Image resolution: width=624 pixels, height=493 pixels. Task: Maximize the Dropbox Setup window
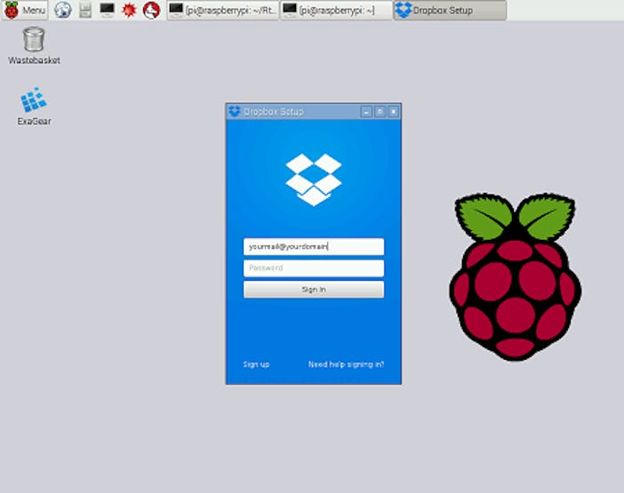(380, 112)
